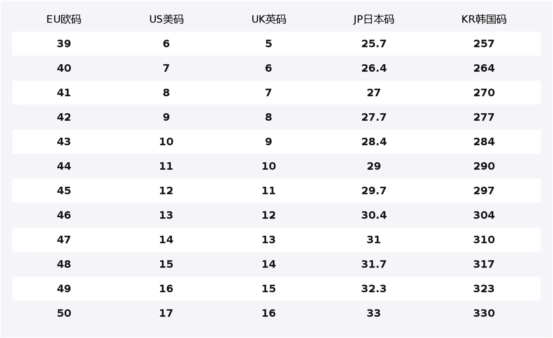Click US size 10 cell
Screen dimensions: 553x338
tap(166, 141)
